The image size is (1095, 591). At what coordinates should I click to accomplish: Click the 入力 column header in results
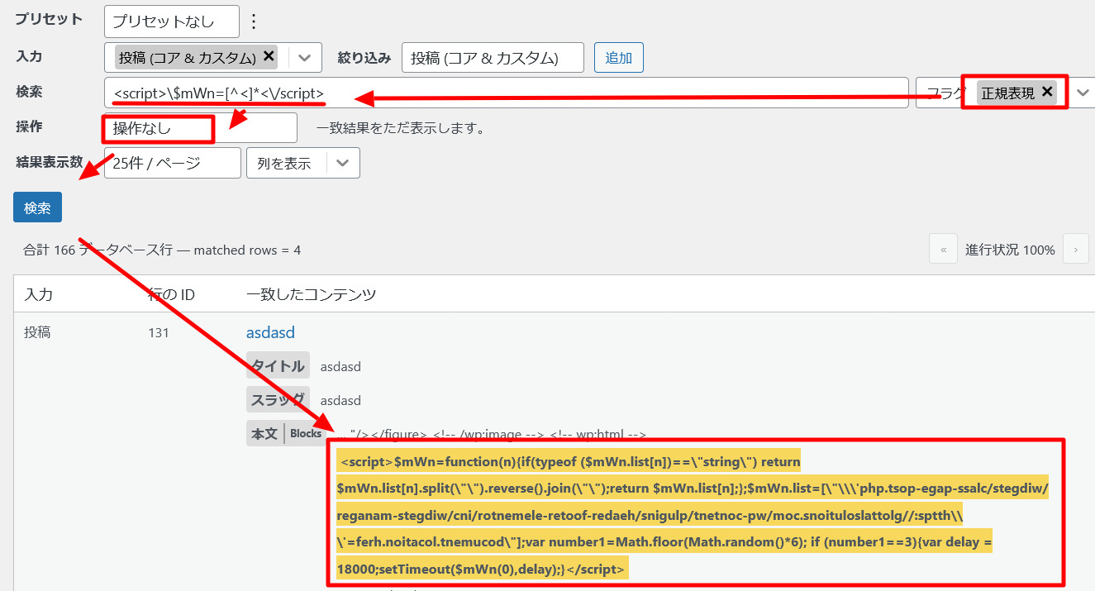tap(39, 294)
